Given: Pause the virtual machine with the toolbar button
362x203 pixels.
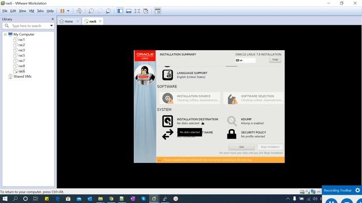Looking at the screenshot, I should pos(62,11).
